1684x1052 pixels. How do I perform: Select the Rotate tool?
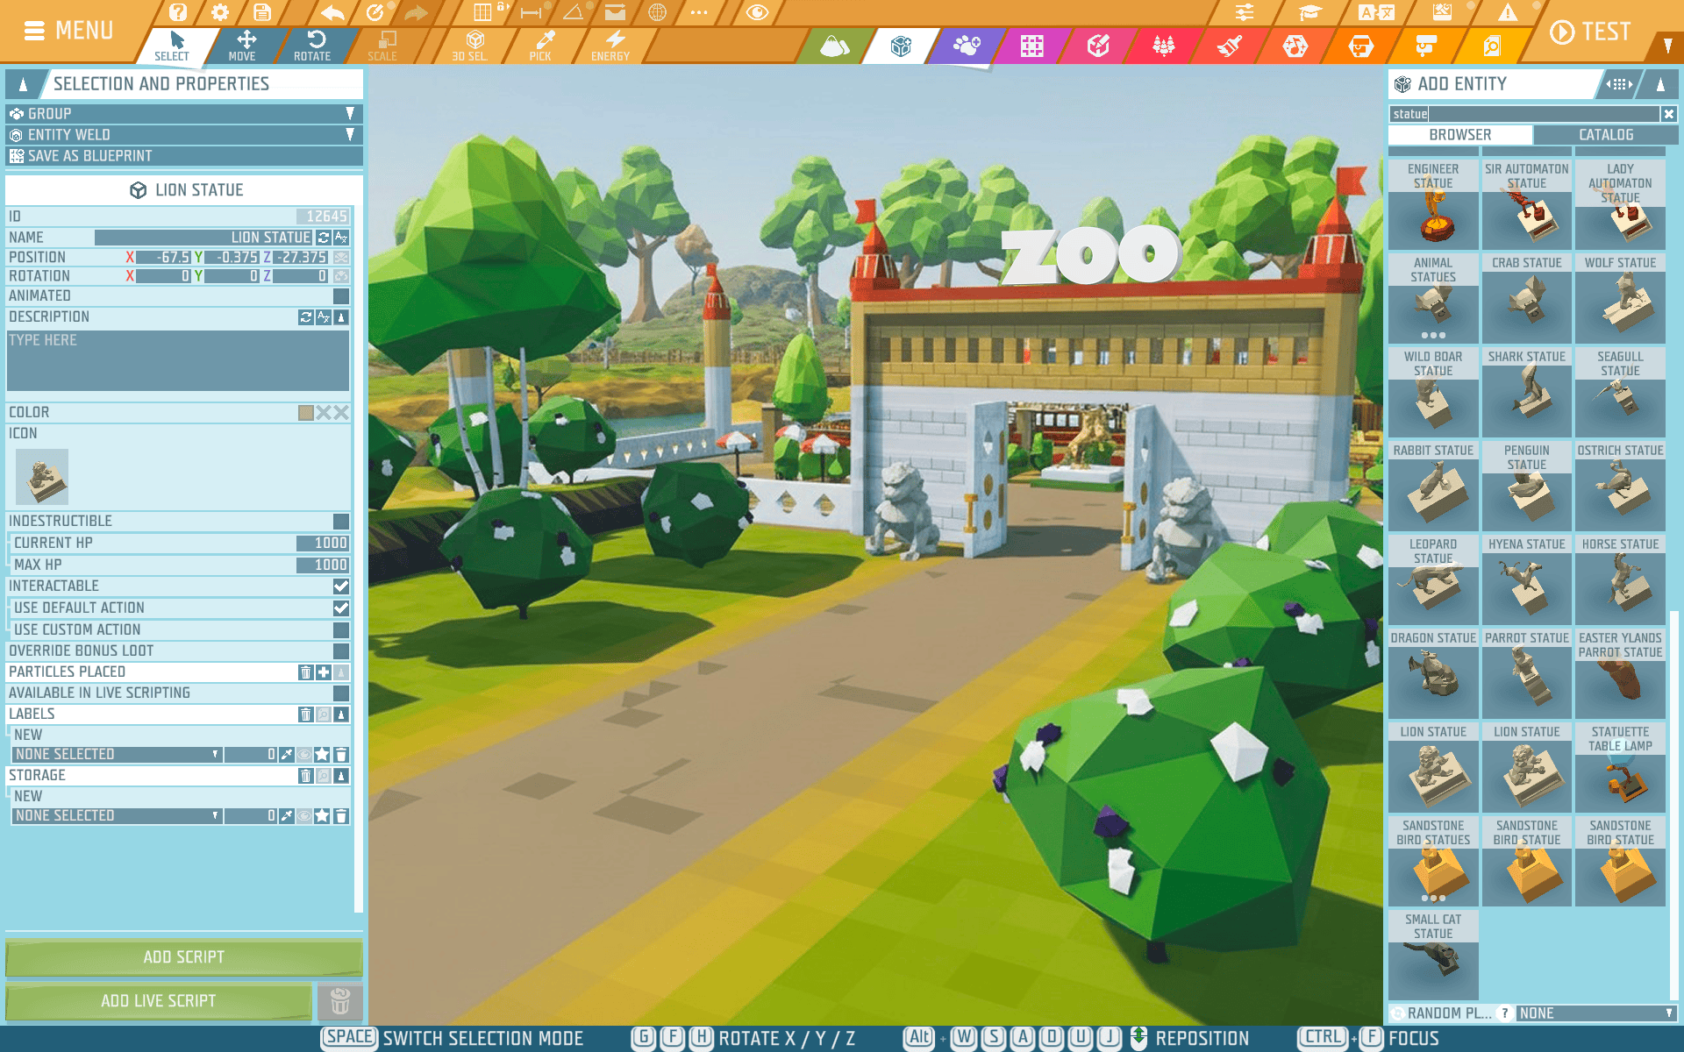point(312,45)
